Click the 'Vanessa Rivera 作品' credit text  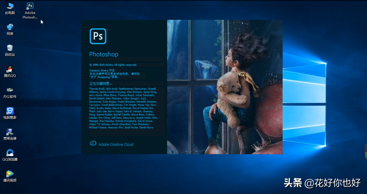102,70
